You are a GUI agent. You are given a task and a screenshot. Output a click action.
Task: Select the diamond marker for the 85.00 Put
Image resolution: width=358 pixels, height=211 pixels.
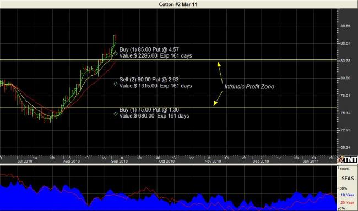[x=116, y=54]
